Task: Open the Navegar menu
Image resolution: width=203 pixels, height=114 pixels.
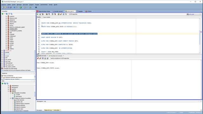Action: (x=19, y=5)
